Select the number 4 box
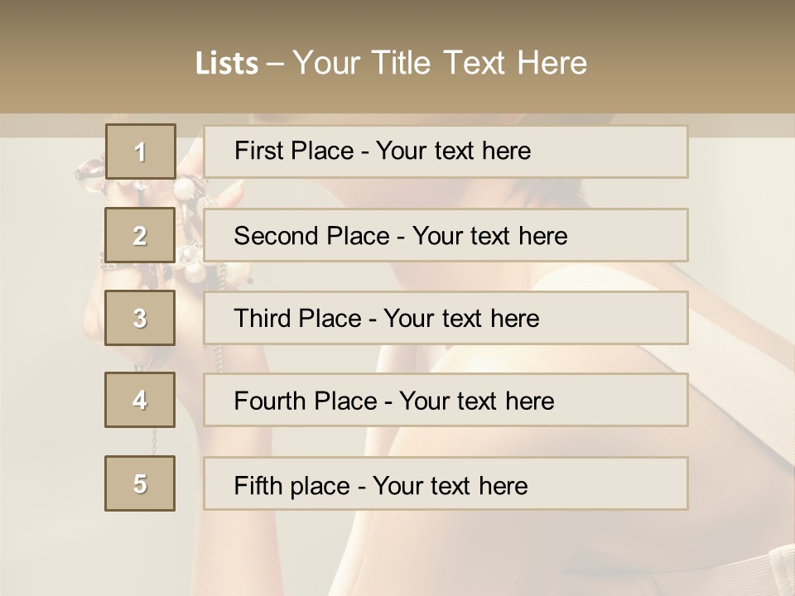Image resolution: width=795 pixels, height=596 pixels. [x=140, y=400]
